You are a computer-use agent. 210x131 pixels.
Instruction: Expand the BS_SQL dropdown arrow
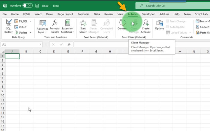tap(31, 21)
